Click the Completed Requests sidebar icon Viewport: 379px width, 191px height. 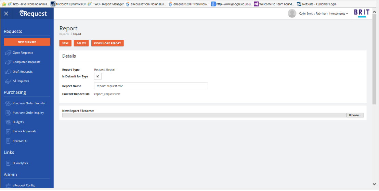click(x=8, y=62)
